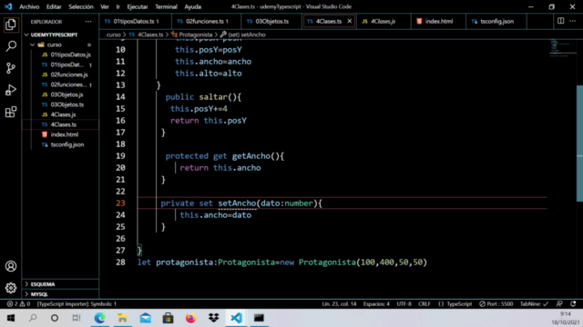Screen dimensions: 583x327
Task: Open Explorer views and more actions ellipsis
Action: pyautogui.click(x=88, y=22)
